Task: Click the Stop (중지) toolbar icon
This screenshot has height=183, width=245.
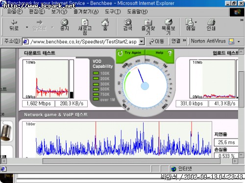Action: [65, 22]
